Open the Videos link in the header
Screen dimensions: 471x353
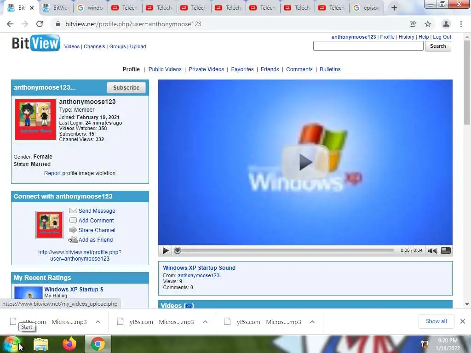tap(72, 46)
